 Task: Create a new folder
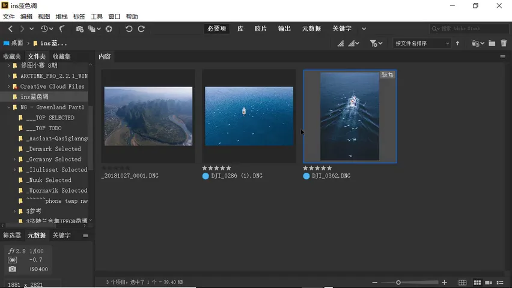pos(492,43)
